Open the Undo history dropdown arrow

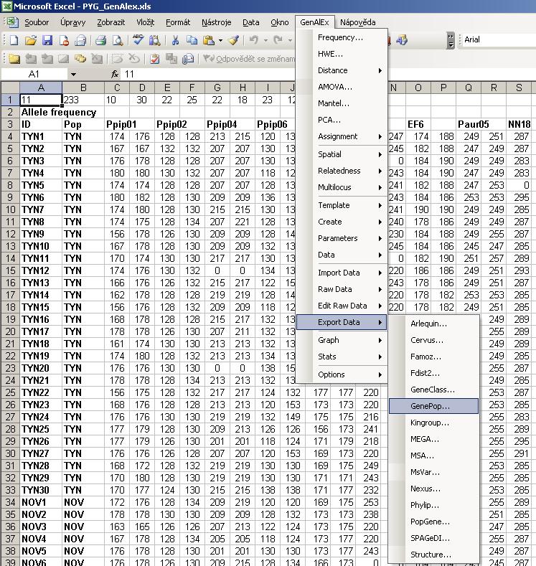(265, 40)
